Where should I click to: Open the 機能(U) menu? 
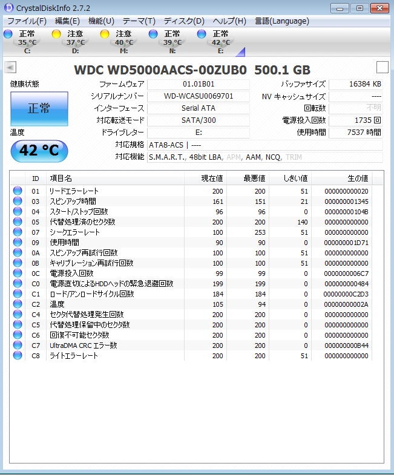[x=101, y=21]
